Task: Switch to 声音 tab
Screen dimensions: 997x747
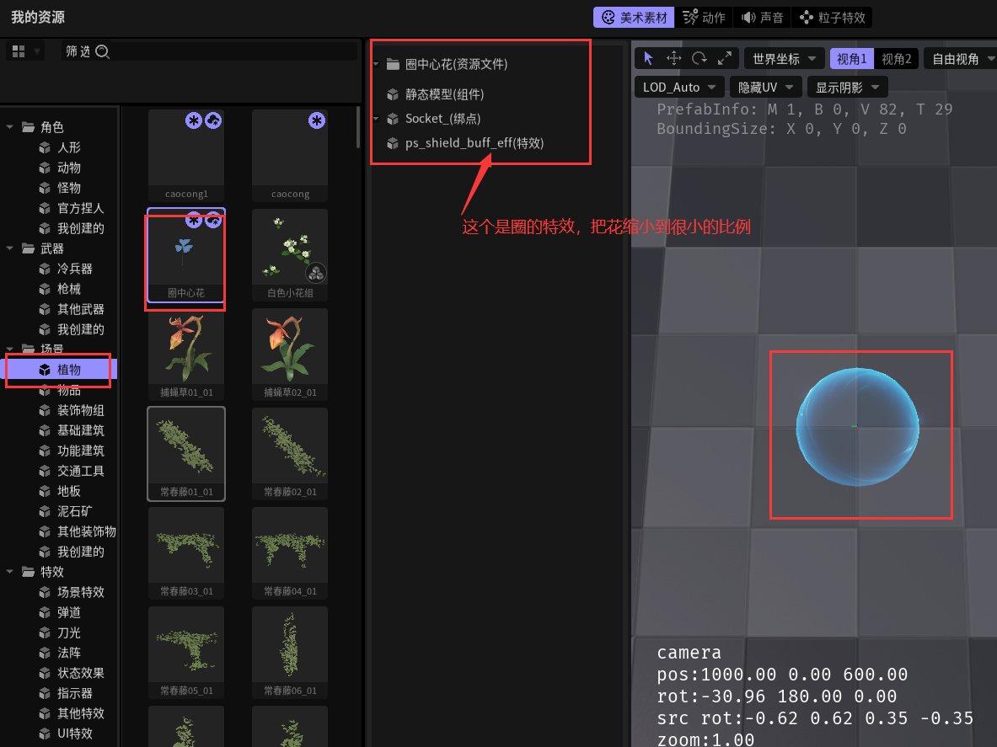Action: (762, 18)
